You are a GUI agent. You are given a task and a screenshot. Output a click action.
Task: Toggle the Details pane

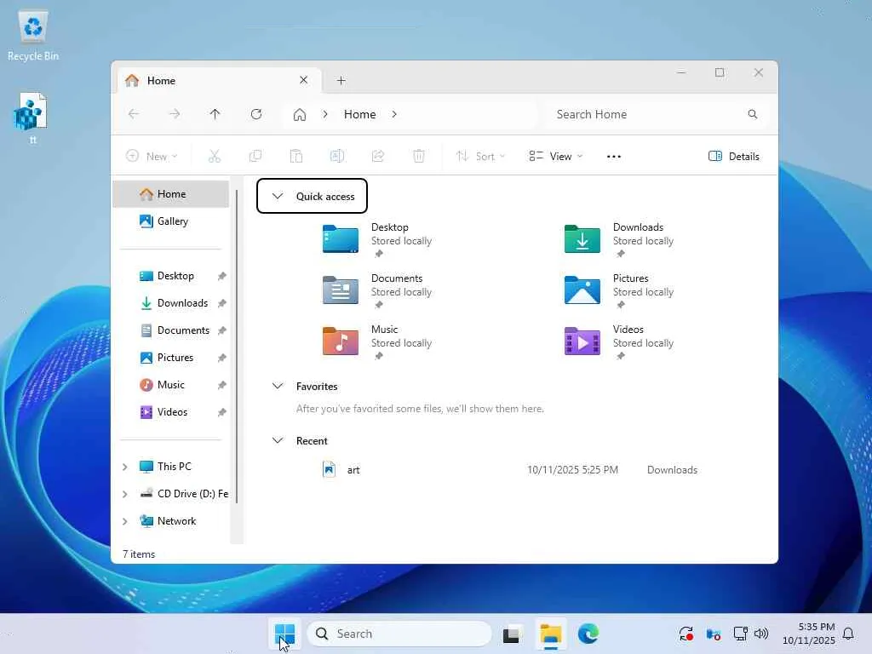(734, 157)
